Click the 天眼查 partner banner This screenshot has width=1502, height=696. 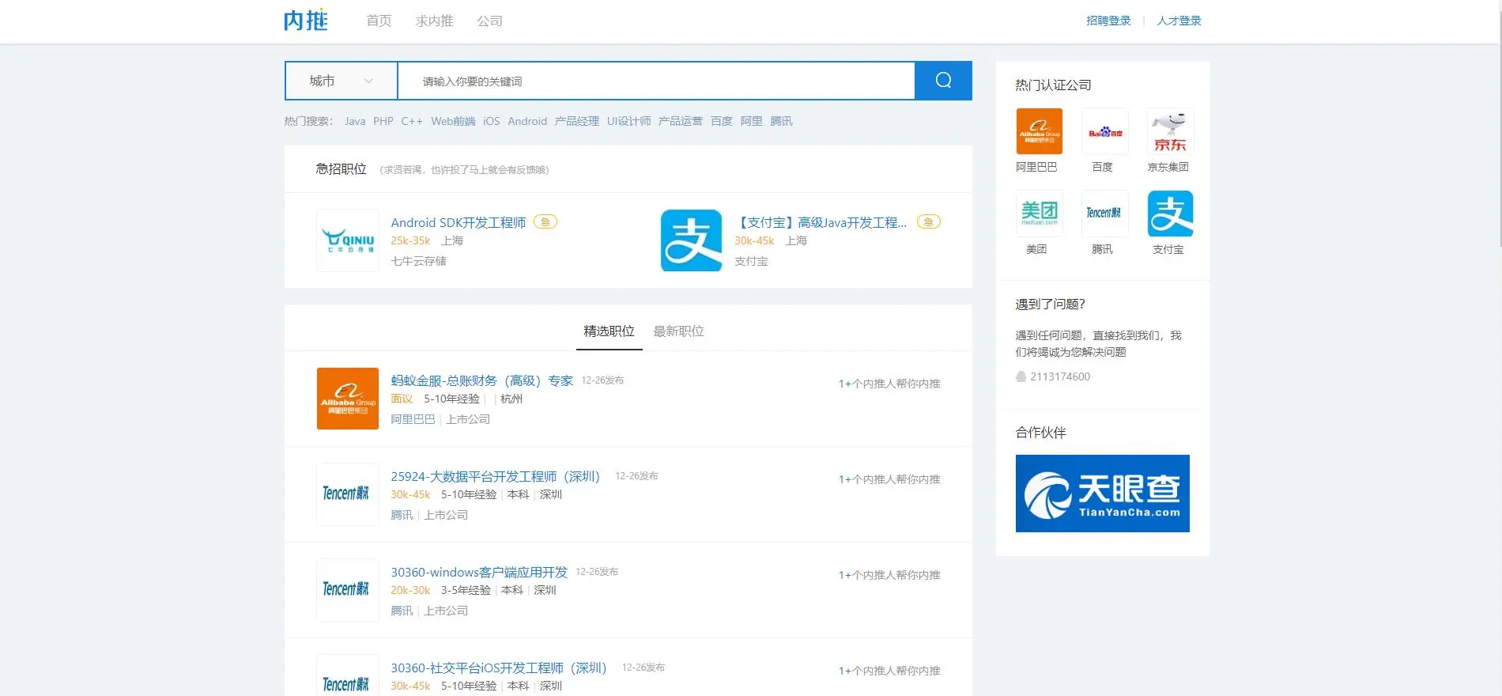click(1103, 494)
